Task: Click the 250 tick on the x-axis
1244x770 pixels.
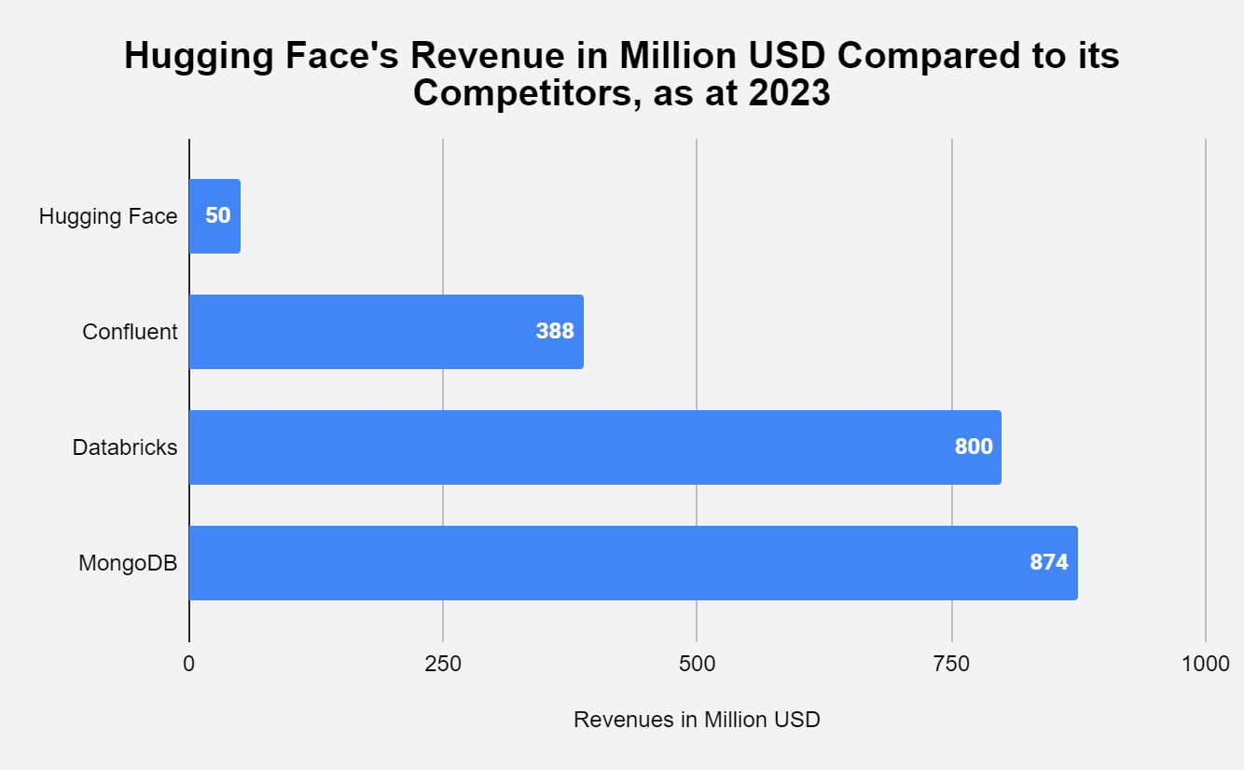Action: (444, 666)
